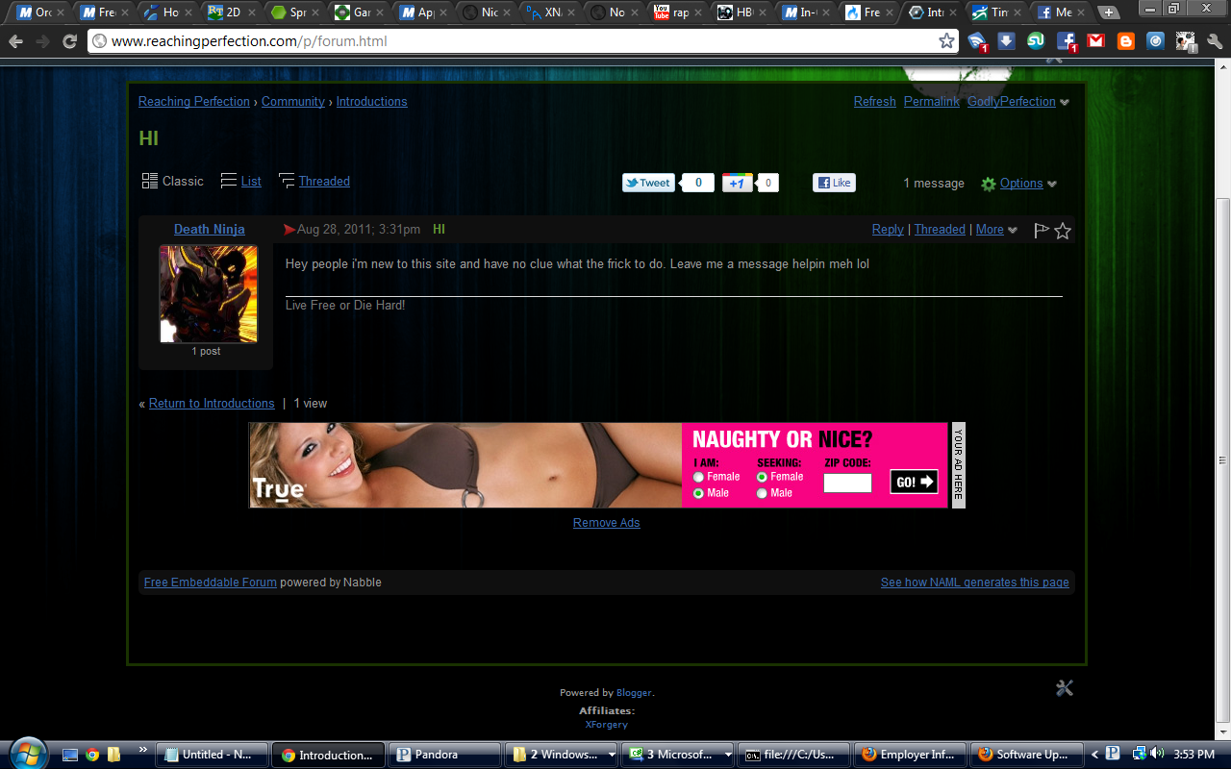Click the StumbleUpon extension icon
Viewport: 1231px width, 769px height.
point(1036,41)
